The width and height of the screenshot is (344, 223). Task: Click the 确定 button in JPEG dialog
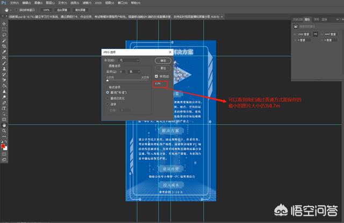click(x=163, y=61)
